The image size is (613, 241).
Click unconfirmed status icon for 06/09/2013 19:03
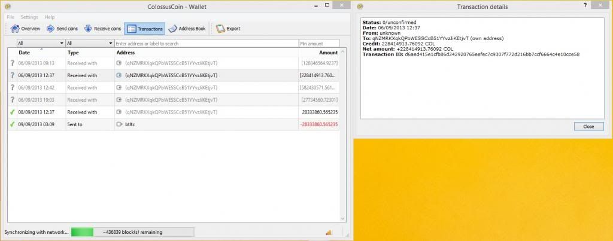[12, 100]
